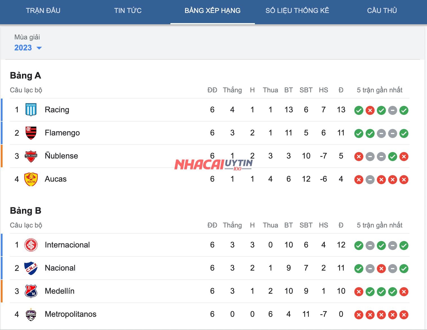
Task: Click the Internacional club crest icon
Action: pyautogui.click(x=31, y=245)
